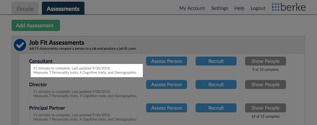
Task: Click Principal Partner's '51 minutes to complete' line
Action: [x=72, y=115]
